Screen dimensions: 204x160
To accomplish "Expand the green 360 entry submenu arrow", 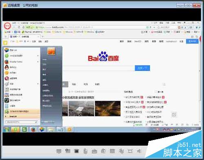I will (x=38, y=56).
